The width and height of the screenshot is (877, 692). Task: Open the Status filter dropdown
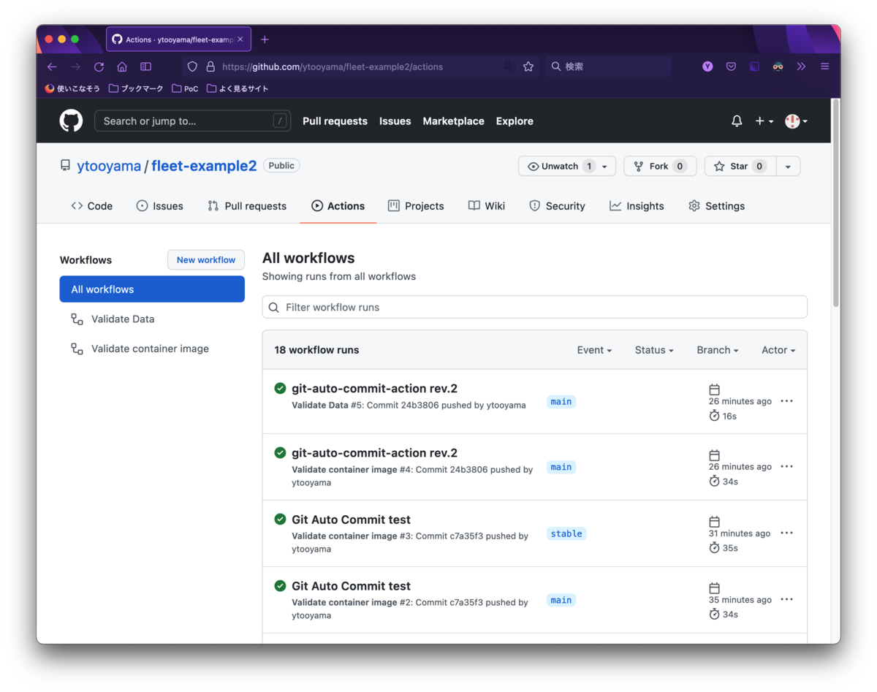[x=654, y=350]
